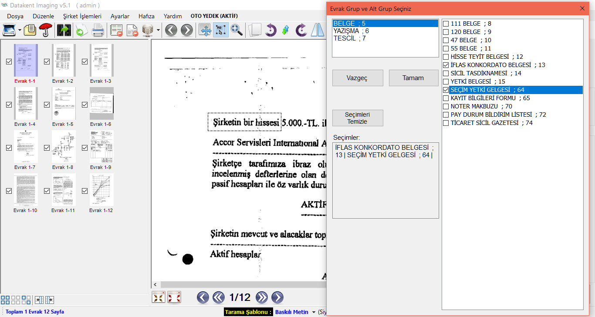Open the Ayarlar menu
This screenshot has height=317, width=595.
pos(120,16)
